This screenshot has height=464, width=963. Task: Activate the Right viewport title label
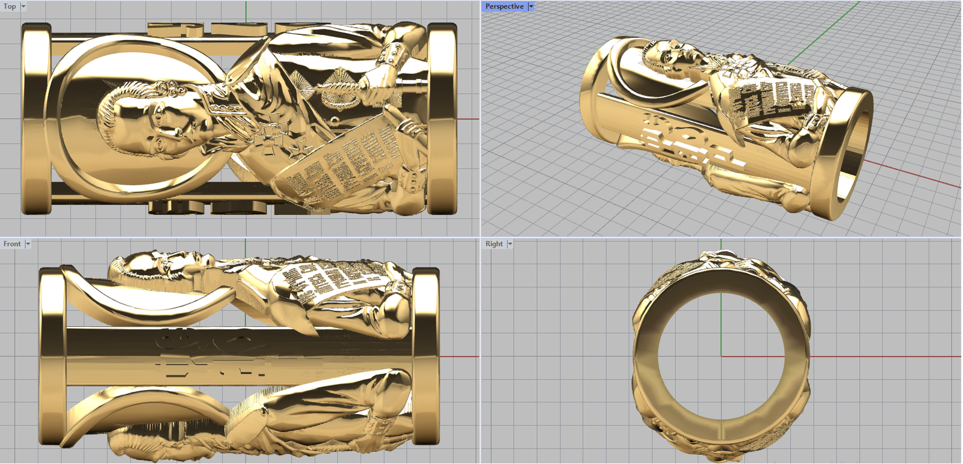pyautogui.click(x=494, y=244)
